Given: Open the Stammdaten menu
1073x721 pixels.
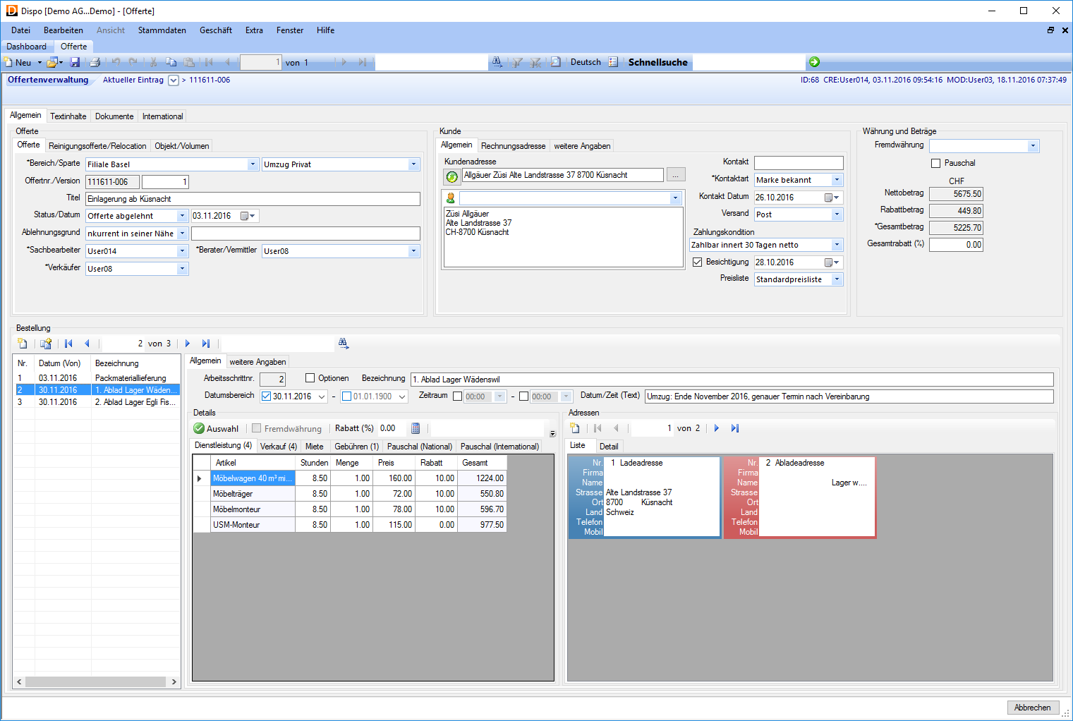Looking at the screenshot, I should [162, 30].
